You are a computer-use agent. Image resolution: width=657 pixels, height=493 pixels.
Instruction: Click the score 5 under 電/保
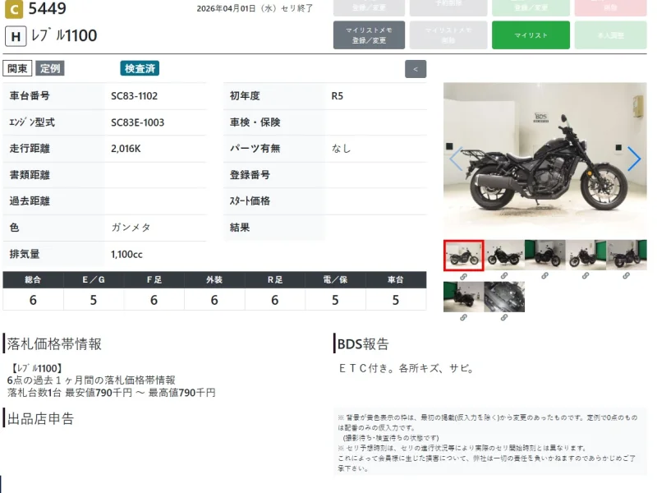(x=335, y=300)
